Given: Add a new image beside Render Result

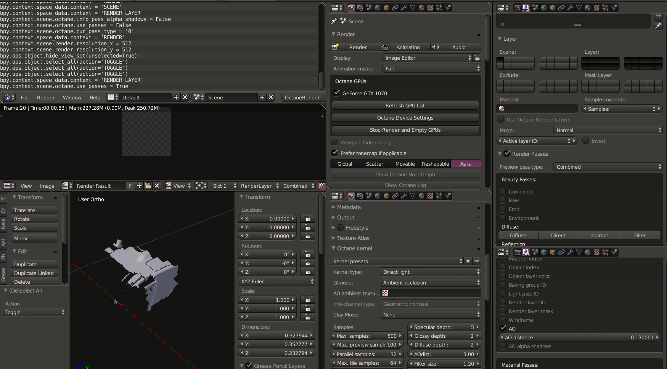Looking at the screenshot, I should click(x=139, y=186).
